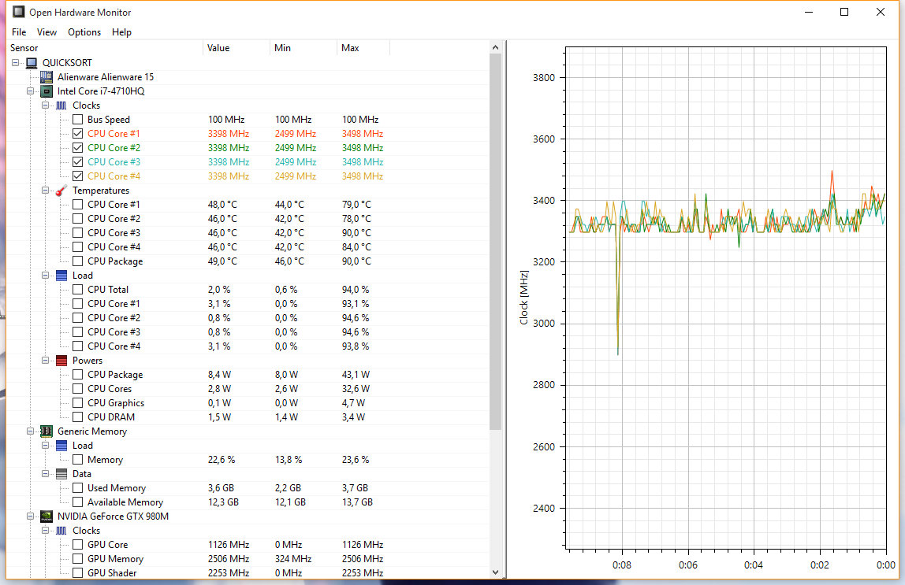905x585 pixels.
Task: Click the sensor list vertical scrollbar thumb
Action: (495, 242)
